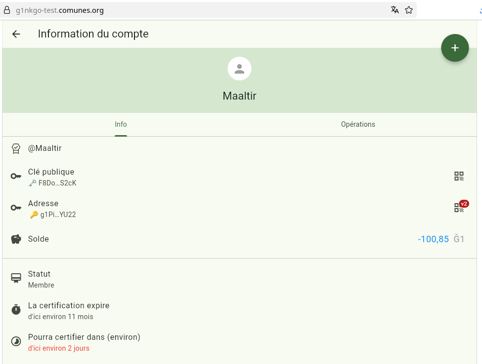Image resolution: width=482 pixels, height=364 pixels.
Task: Click the Statut certificate icon
Action: (16, 278)
